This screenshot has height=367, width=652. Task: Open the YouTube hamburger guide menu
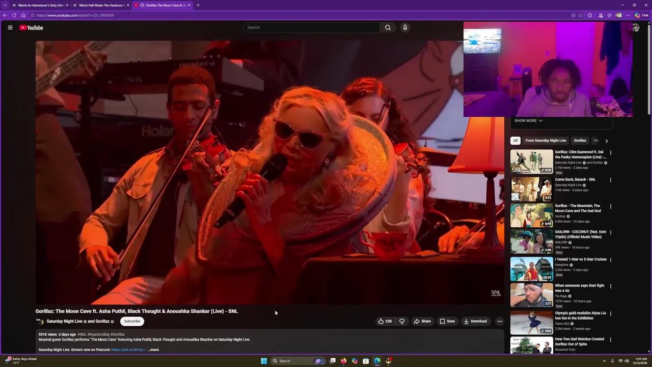click(10, 28)
